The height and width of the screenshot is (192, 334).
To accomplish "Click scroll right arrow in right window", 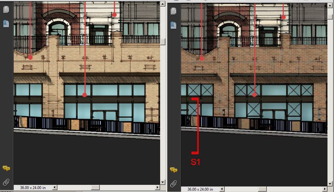I will point(325,189).
